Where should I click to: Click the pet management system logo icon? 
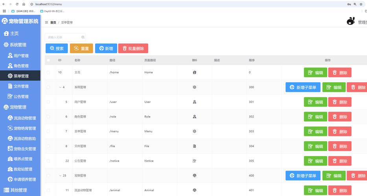coord(5,21)
